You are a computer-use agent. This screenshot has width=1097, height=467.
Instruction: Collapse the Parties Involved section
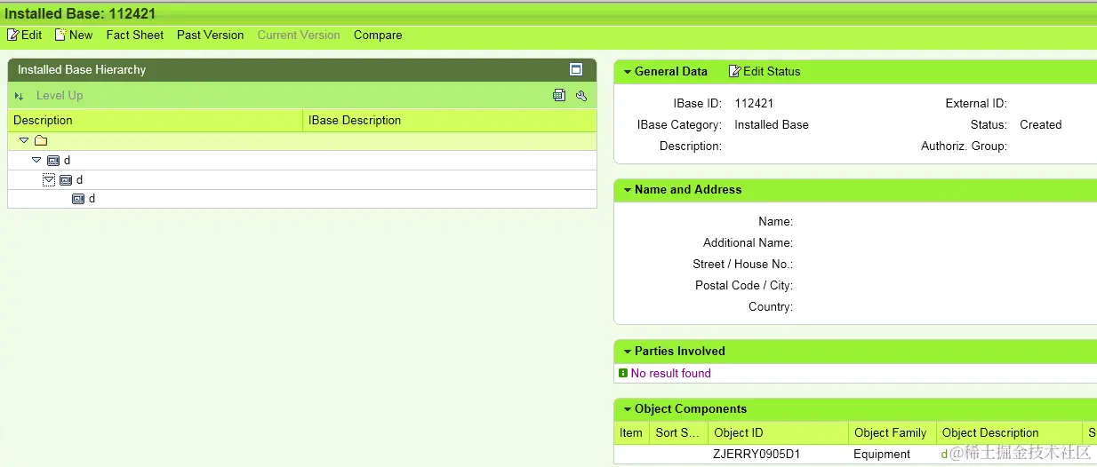pos(628,352)
